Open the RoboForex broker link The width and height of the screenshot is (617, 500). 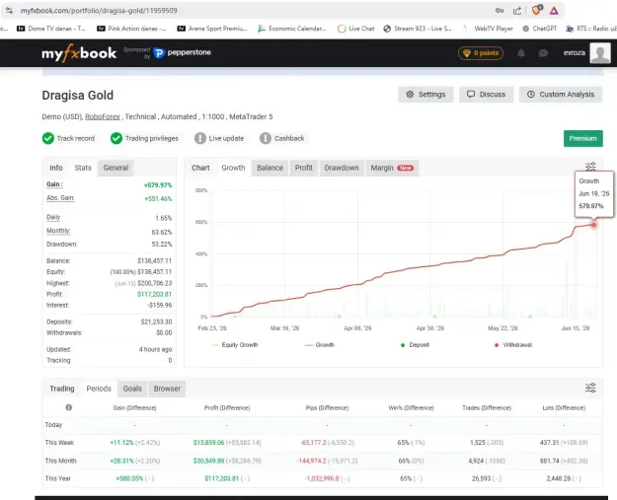pos(103,116)
